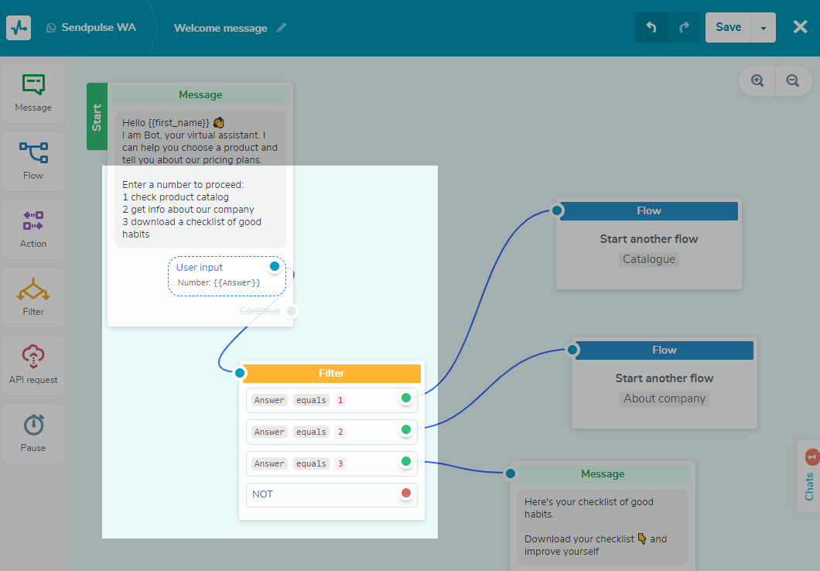
Task: Open the SendPulse logo home
Action: tap(19, 28)
